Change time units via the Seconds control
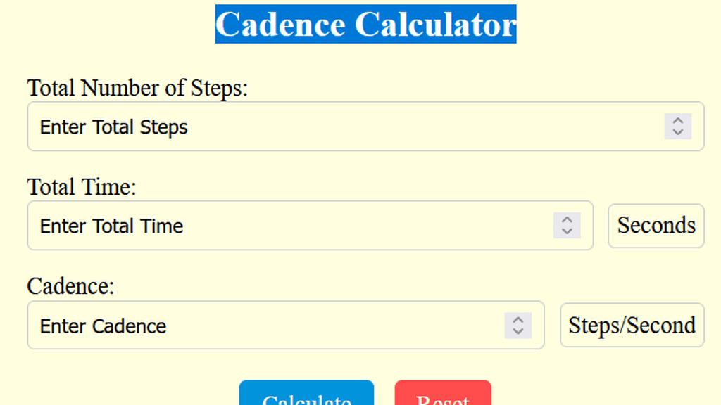The height and width of the screenshot is (405, 721). tap(656, 226)
